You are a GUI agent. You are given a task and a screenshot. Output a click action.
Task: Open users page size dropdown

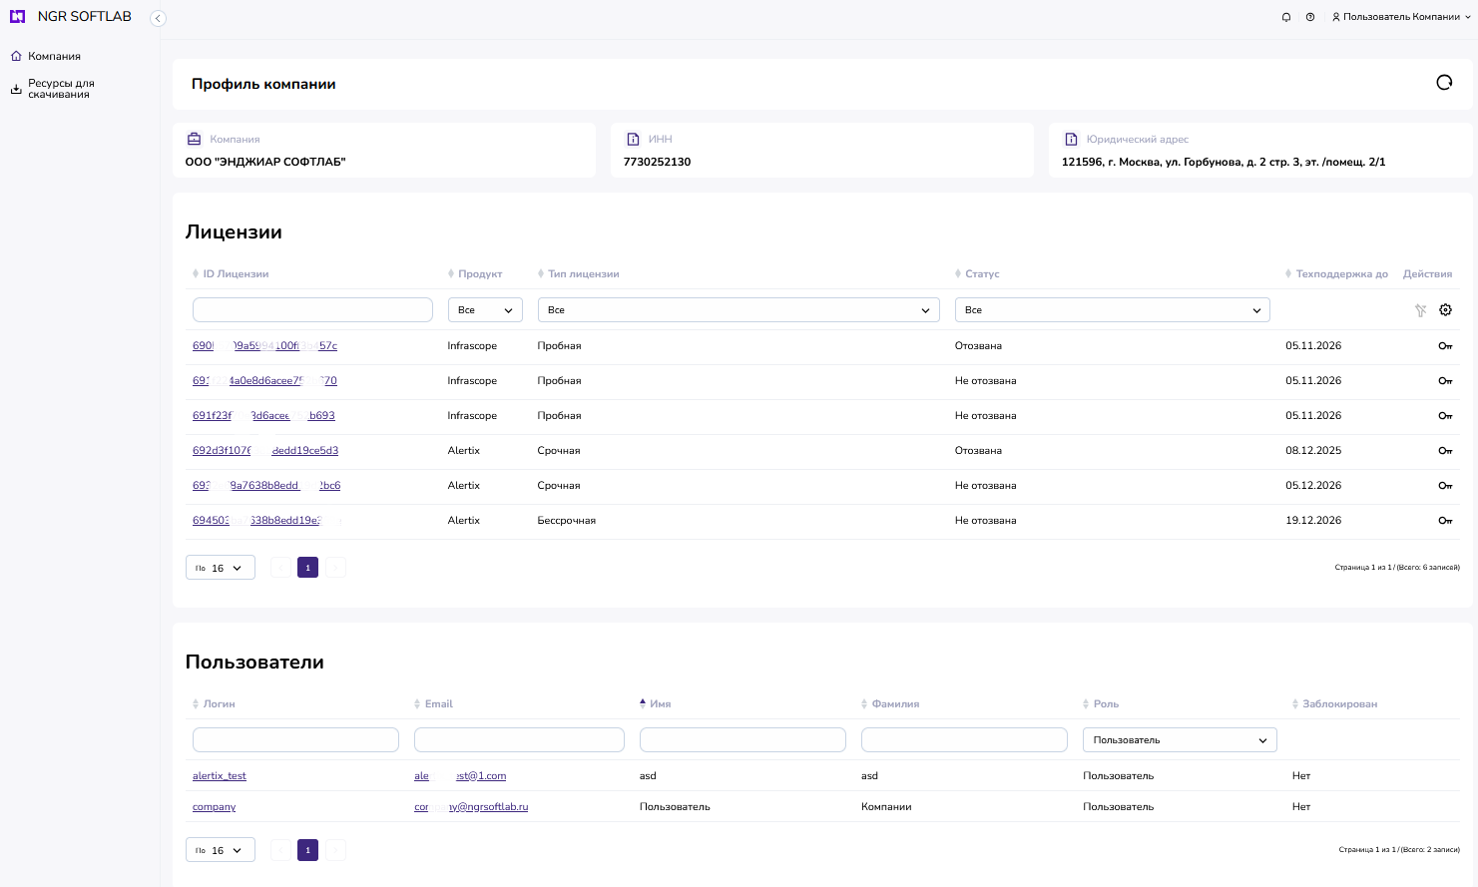[x=221, y=850]
